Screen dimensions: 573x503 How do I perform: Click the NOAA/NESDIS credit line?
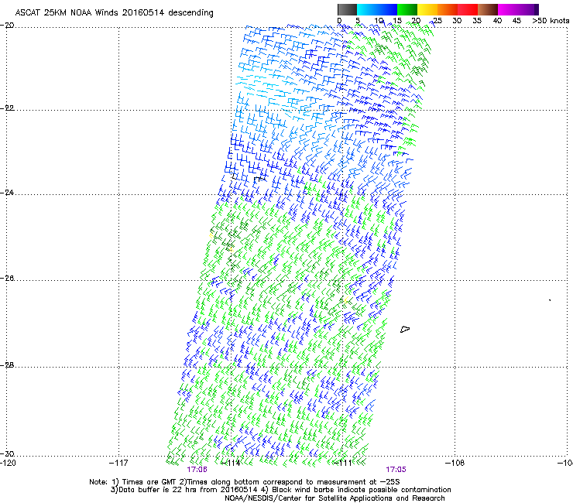(335, 498)
